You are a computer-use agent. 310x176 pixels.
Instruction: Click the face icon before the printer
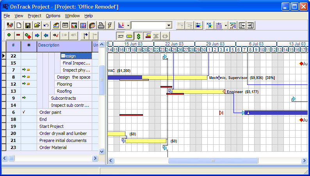pyautogui.click(x=92, y=25)
